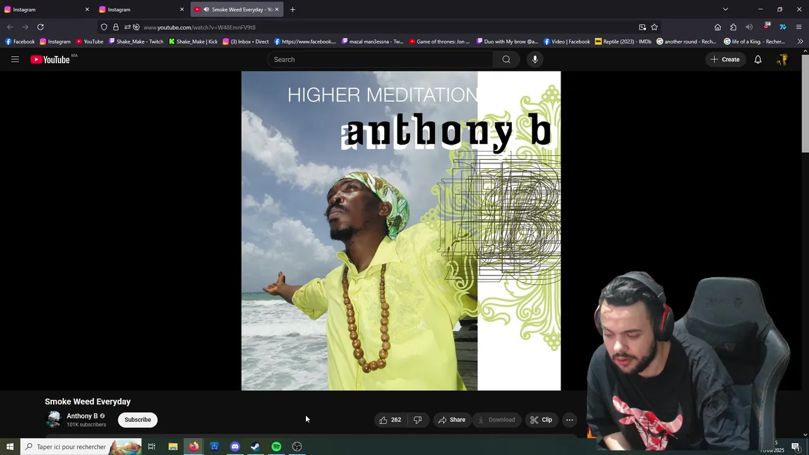809x455 pixels.
Task: Close the second Instagram tab
Action: pyautogui.click(x=182, y=9)
